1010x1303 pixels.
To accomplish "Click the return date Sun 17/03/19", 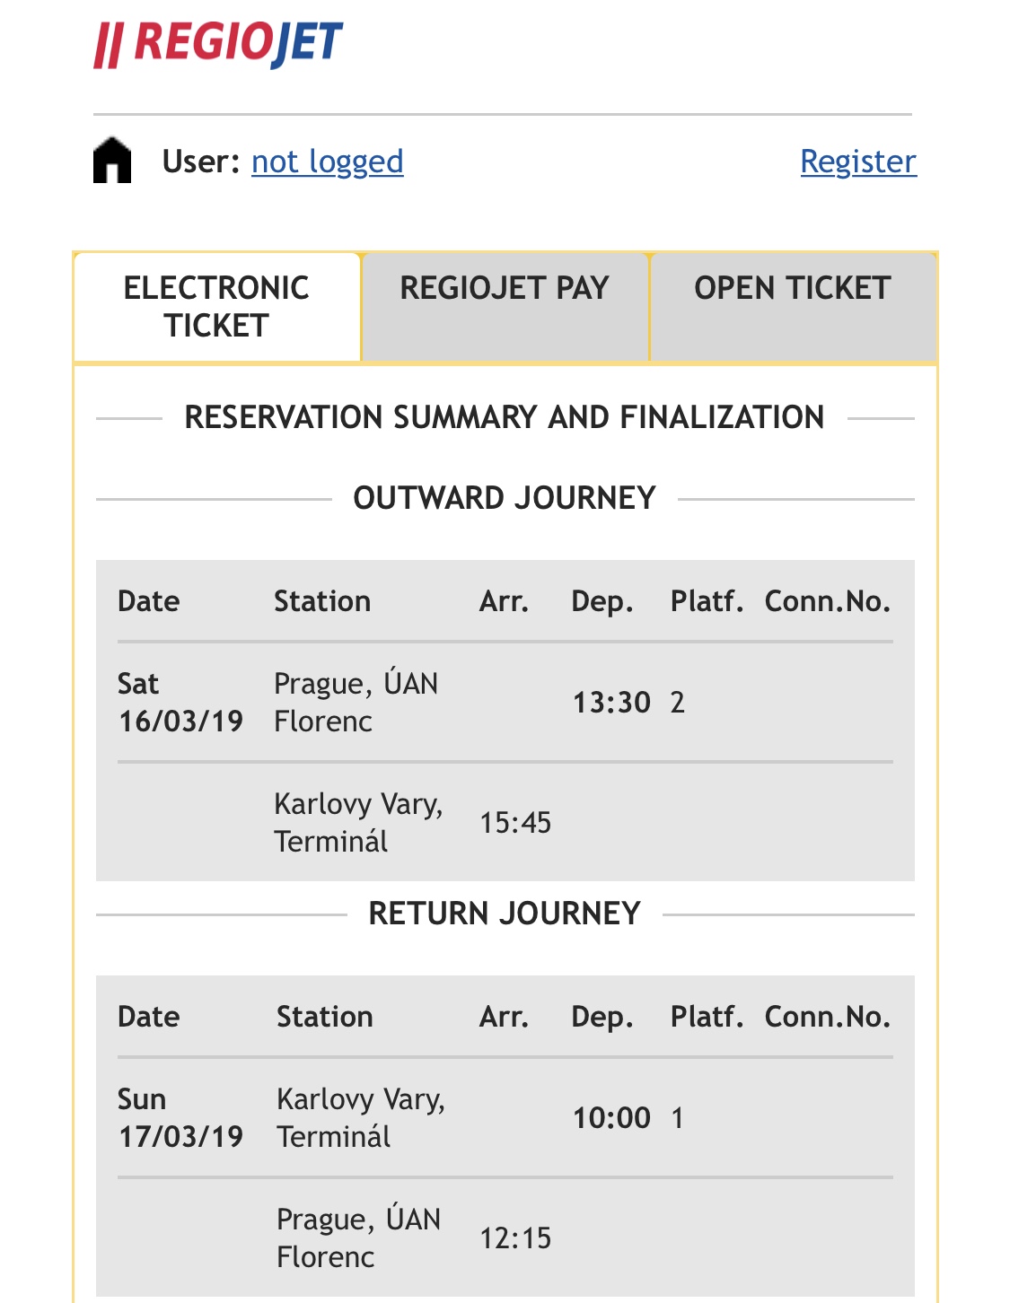I will click(x=180, y=1118).
